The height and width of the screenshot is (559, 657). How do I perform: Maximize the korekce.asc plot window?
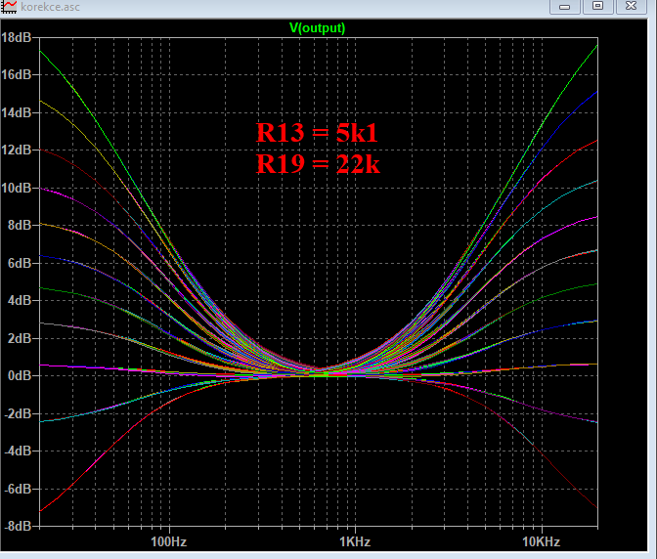pyautogui.click(x=598, y=6)
